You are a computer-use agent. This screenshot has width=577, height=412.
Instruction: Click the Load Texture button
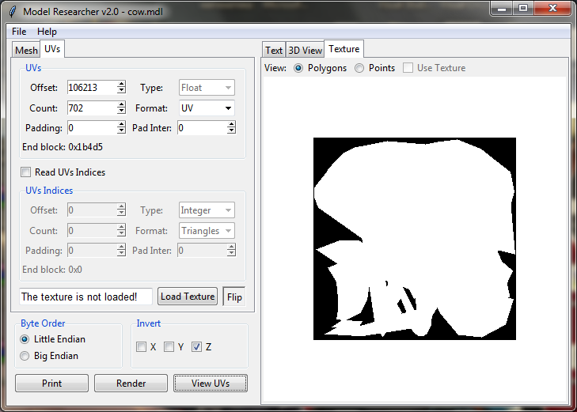point(188,297)
